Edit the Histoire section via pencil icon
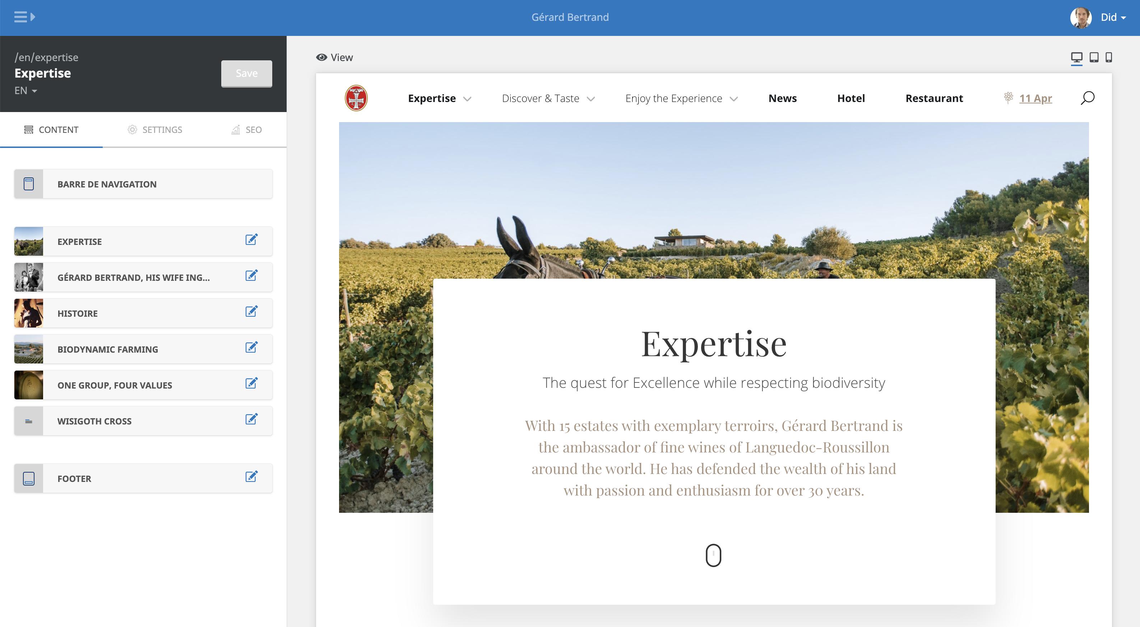1140x627 pixels. pos(251,311)
